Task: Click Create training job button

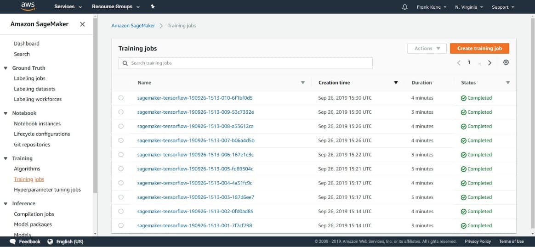Action: click(479, 48)
